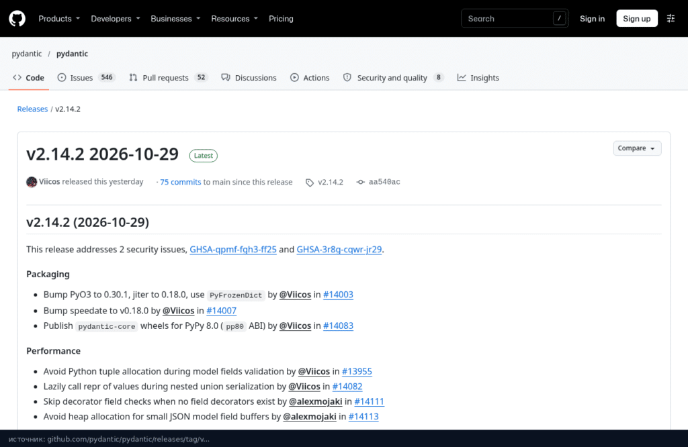This screenshot has width=688, height=447.
Task: Click the tag icon next to v2.14.2
Action: click(309, 183)
